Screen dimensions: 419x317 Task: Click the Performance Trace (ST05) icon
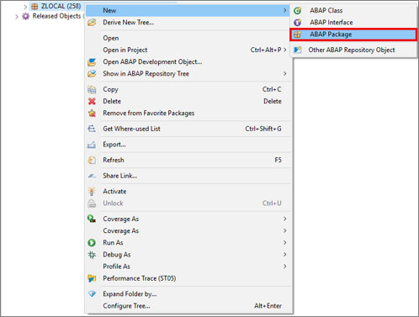92,278
